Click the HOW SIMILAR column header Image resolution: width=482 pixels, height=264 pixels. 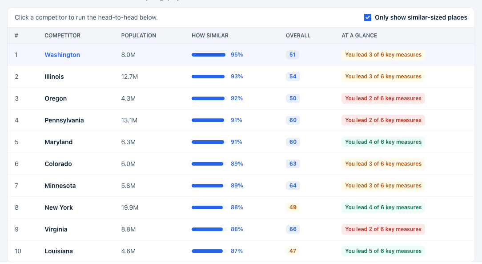coord(210,36)
